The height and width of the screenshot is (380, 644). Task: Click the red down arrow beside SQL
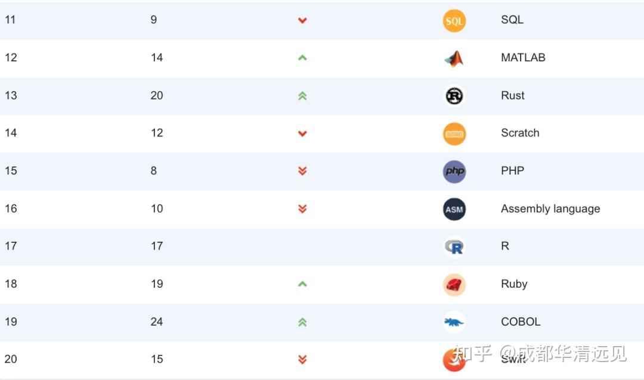[302, 20]
